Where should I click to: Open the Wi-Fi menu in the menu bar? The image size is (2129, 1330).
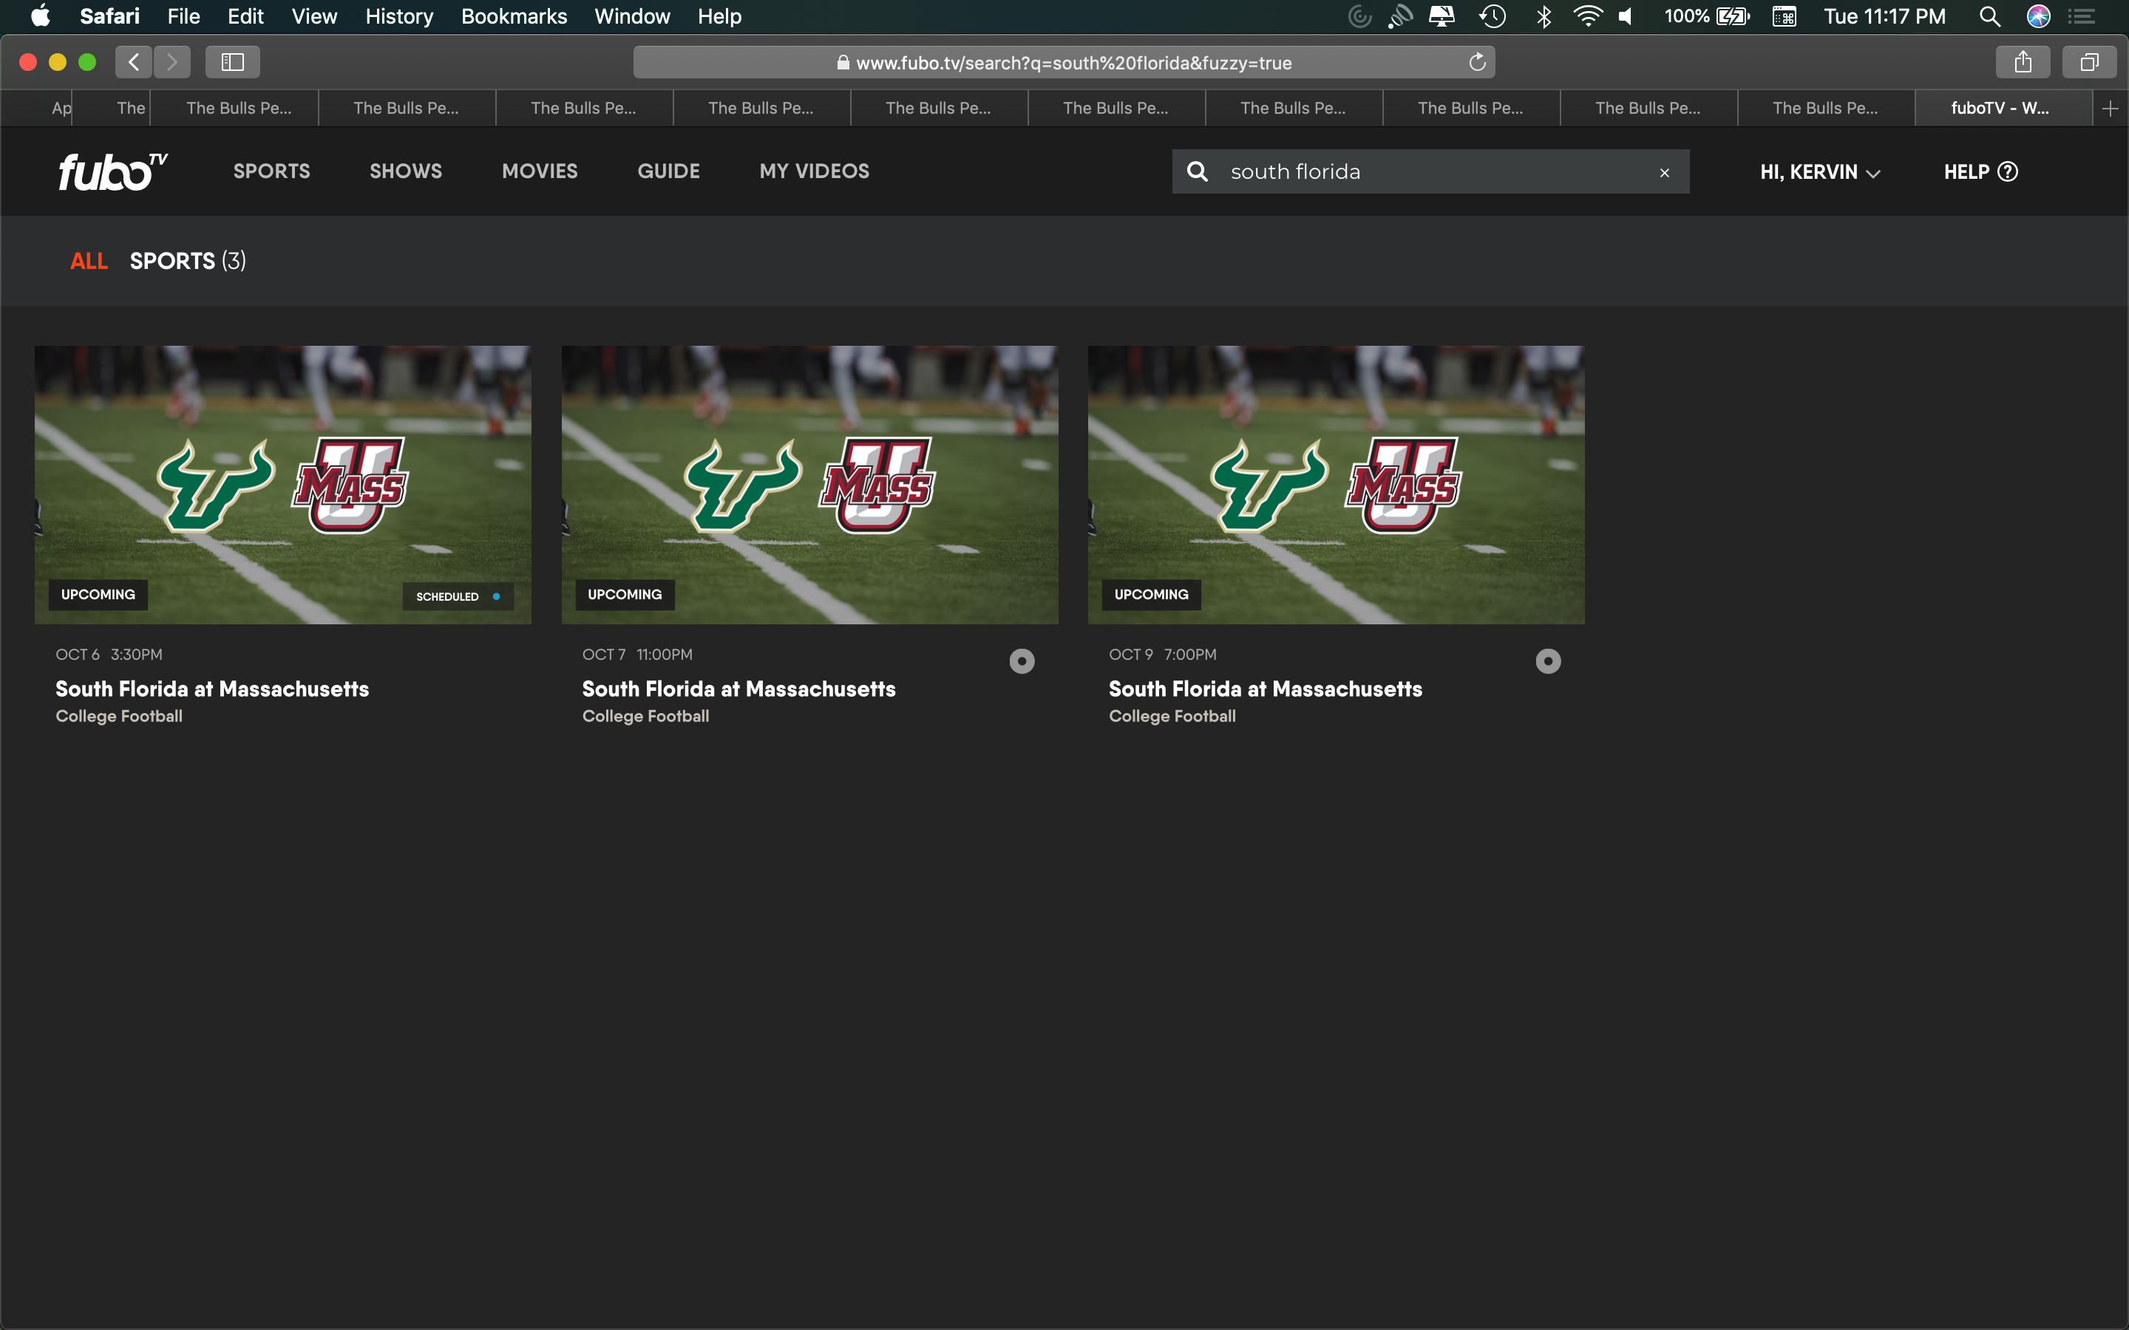1587,17
